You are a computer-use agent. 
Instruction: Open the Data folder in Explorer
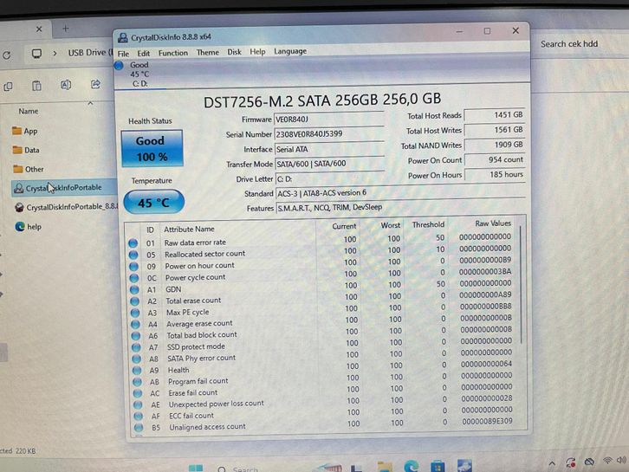tap(26, 150)
